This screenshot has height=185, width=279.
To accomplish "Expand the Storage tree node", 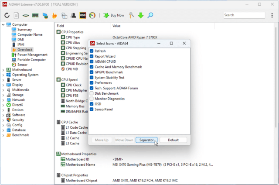I will pos(3,95).
